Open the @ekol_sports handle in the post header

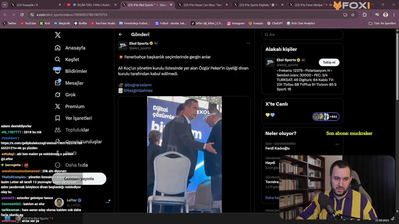click(140, 48)
